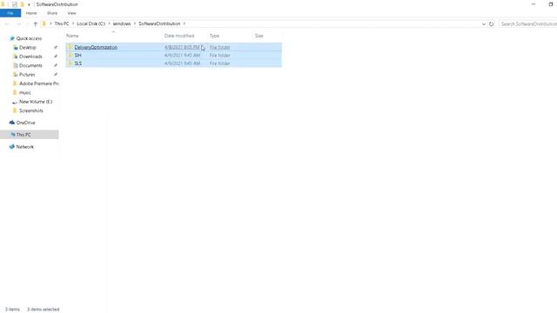This screenshot has height=313, width=557.
Task: Click the OneDrive cloud icon
Action: pos(11,123)
